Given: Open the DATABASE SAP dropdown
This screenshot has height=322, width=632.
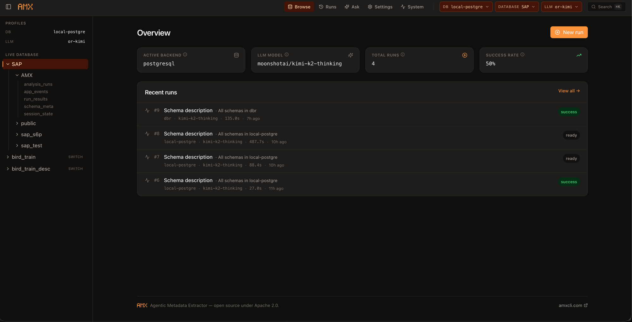Looking at the screenshot, I should pos(517,7).
